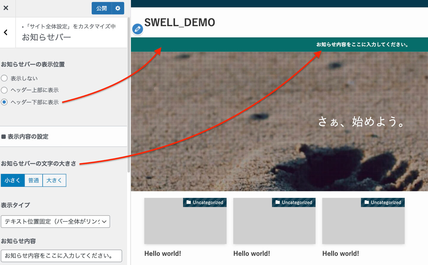The image size is (428, 265).
Task: Open the first Hello world! post link
Action: pos(163,253)
